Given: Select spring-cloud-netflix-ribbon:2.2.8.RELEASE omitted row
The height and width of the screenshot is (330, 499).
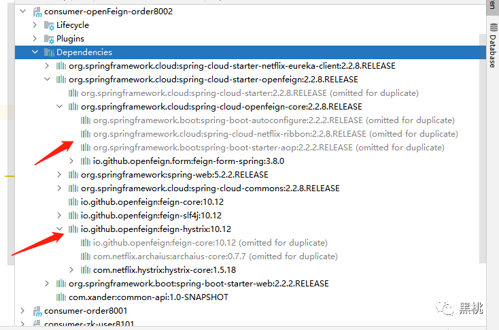Looking at the screenshot, I should (275, 134).
